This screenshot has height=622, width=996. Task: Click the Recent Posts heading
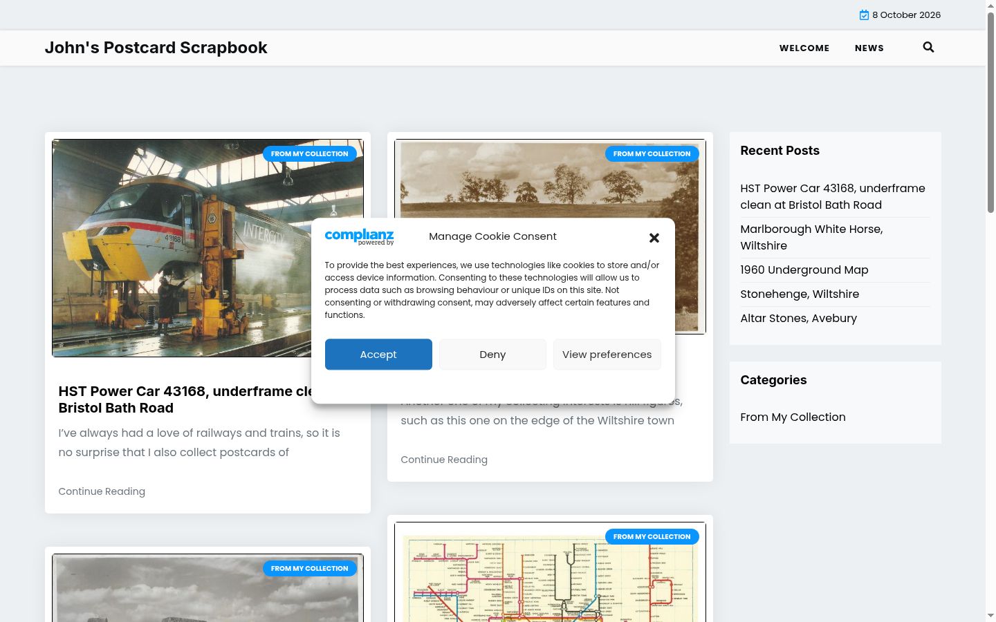click(x=780, y=151)
